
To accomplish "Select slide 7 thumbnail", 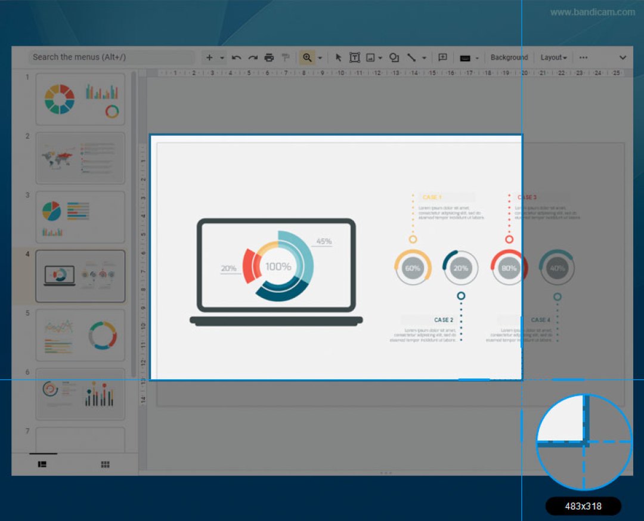I will point(80,440).
